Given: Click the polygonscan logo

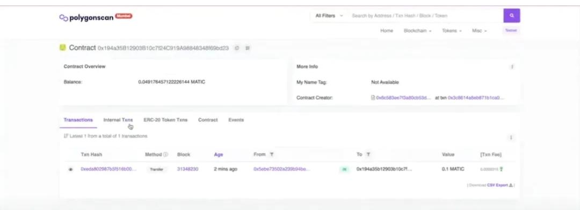Looking at the screenshot, I should point(86,17).
